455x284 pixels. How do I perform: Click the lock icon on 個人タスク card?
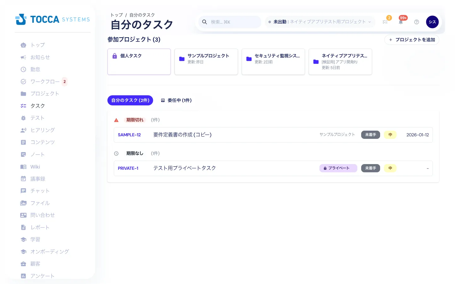tap(114, 56)
